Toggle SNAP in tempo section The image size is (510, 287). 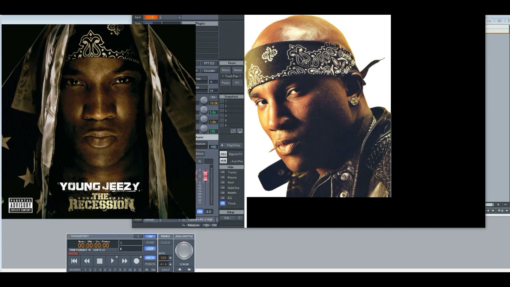[165, 270]
